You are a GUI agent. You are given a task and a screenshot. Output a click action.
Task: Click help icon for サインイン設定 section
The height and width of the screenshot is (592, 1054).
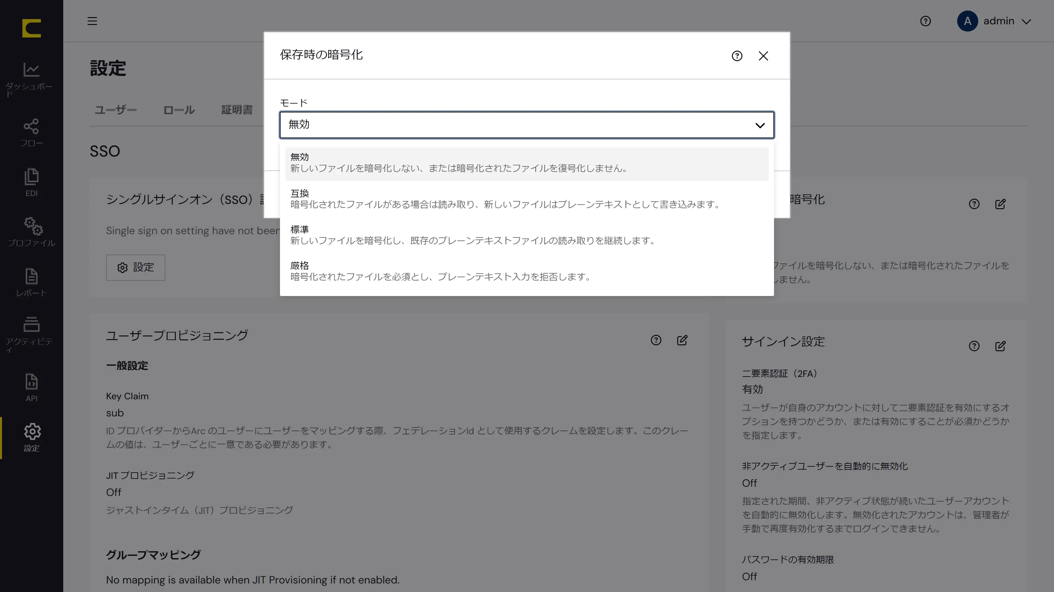pyautogui.click(x=974, y=346)
